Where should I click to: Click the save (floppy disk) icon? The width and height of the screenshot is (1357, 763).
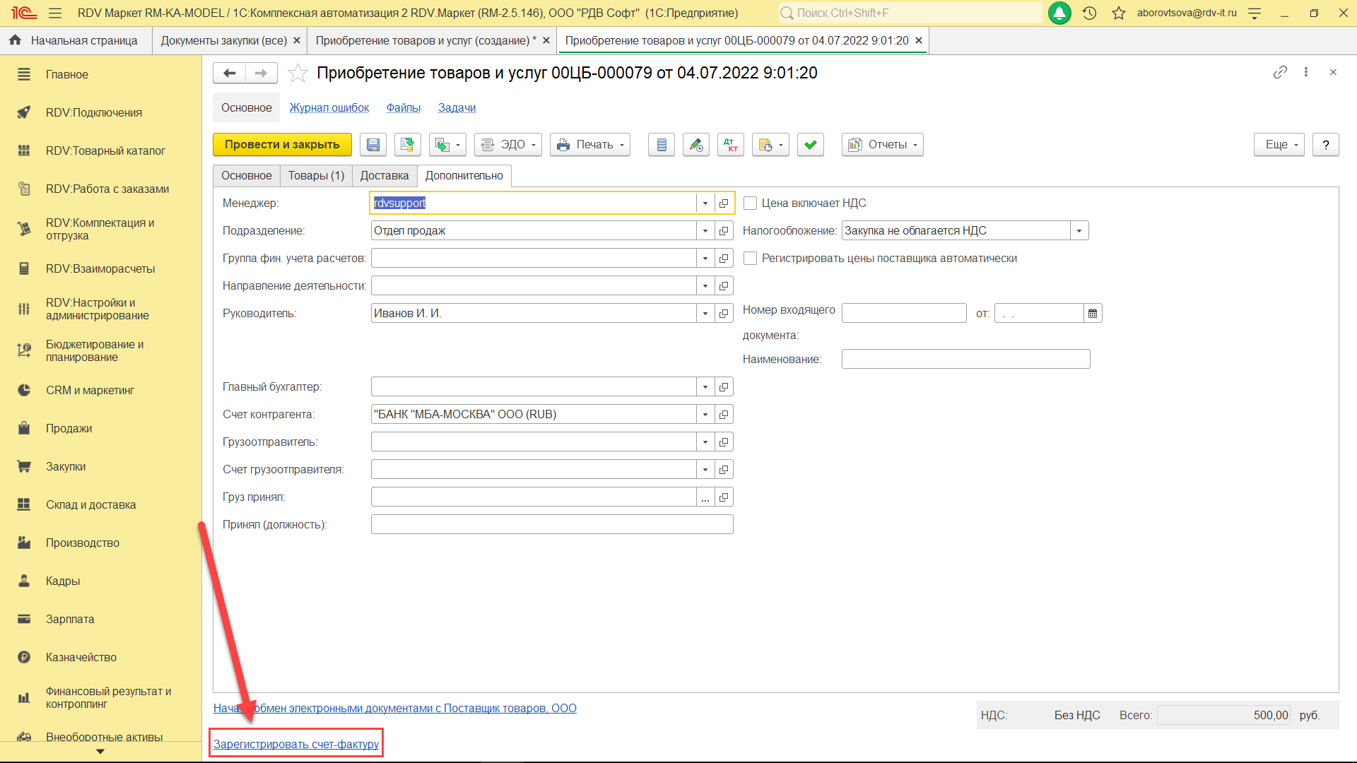click(x=372, y=145)
